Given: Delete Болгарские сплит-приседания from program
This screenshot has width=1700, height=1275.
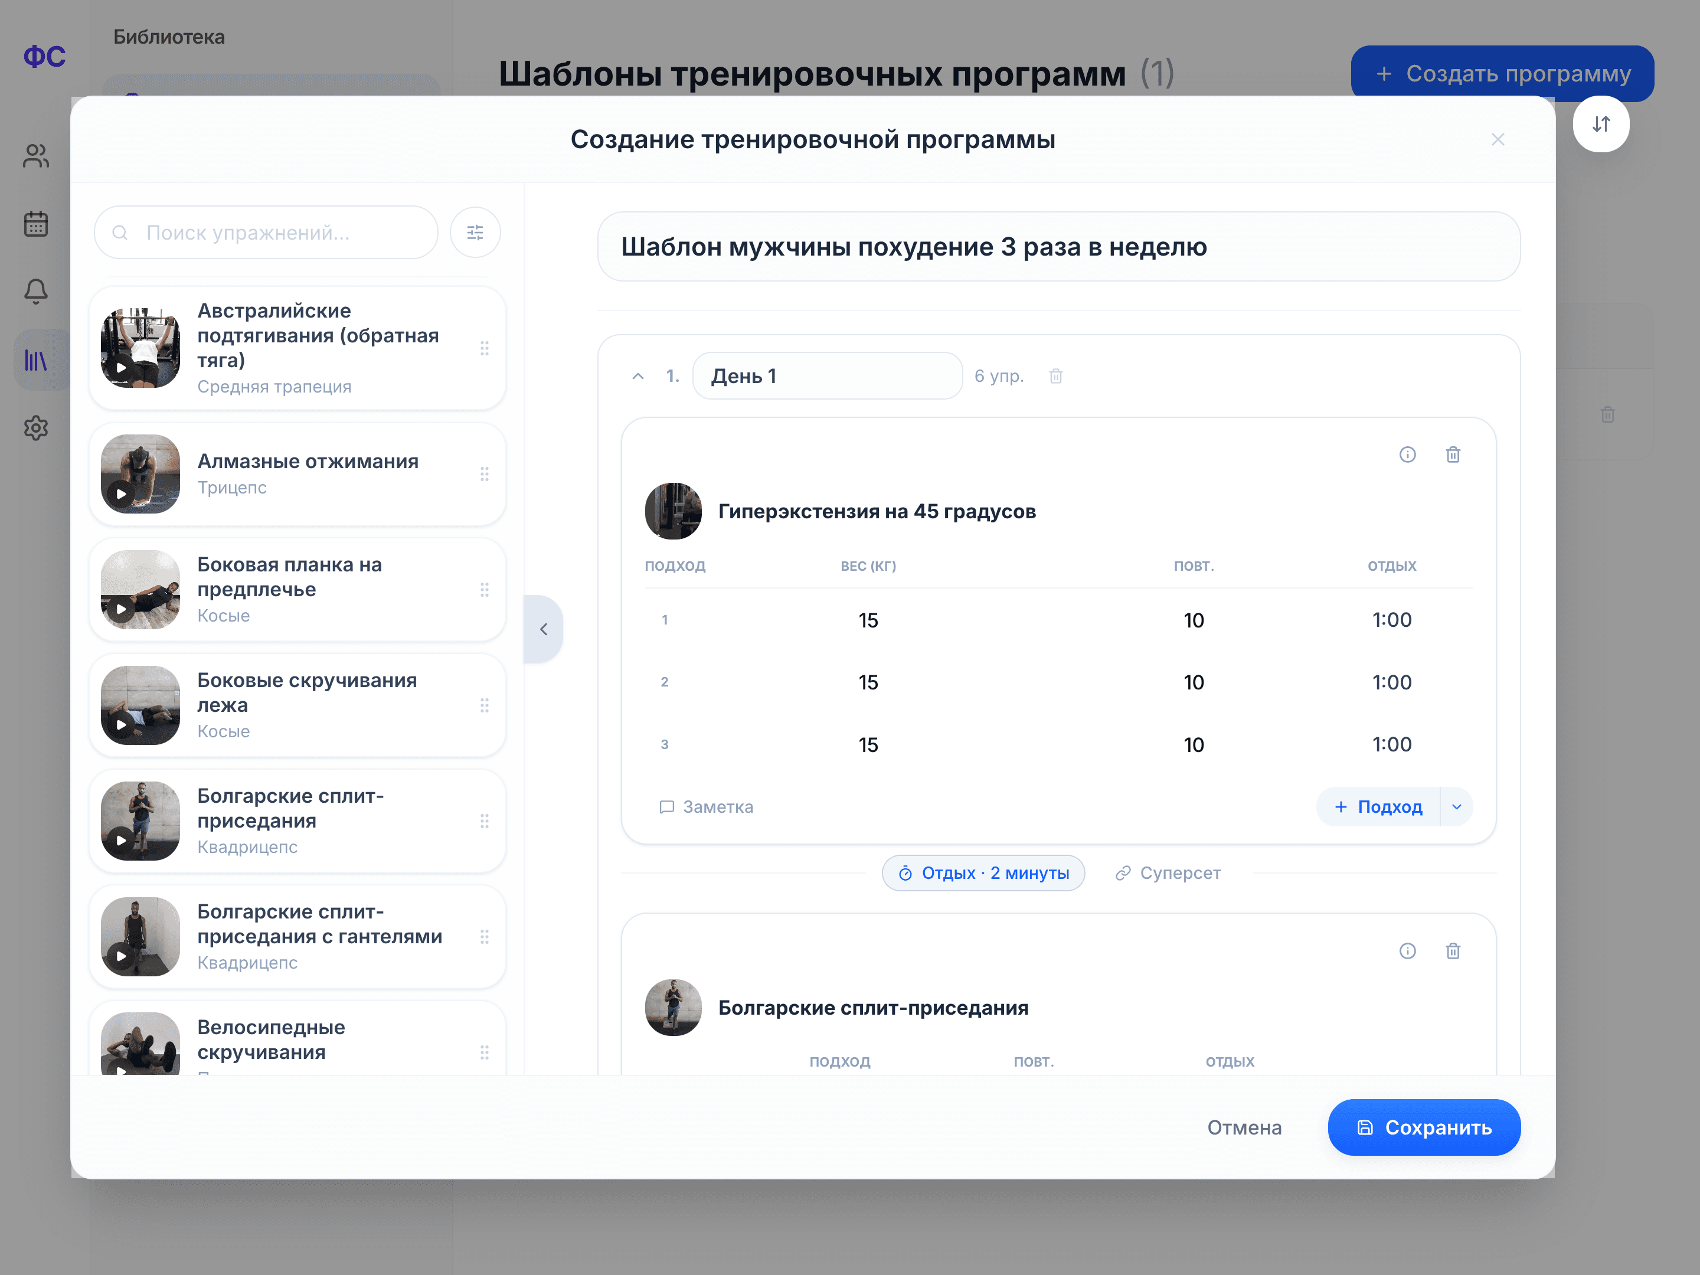Looking at the screenshot, I should [x=1453, y=951].
